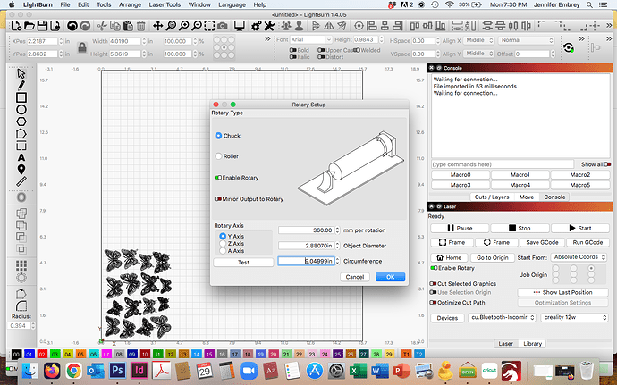This screenshot has width=617, height=385.
Task: Select the Polygon hexagon tool
Action: (x=21, y=121)
